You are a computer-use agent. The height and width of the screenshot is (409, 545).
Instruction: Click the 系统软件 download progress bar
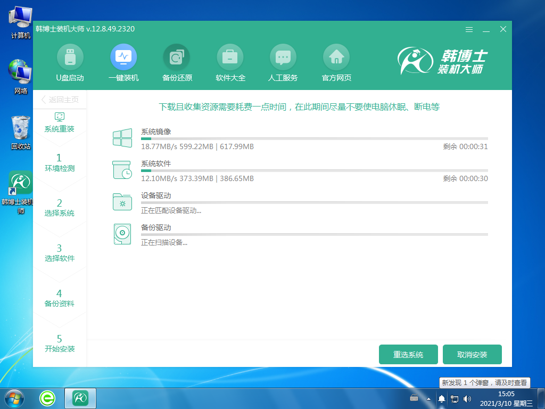point(314,170)
